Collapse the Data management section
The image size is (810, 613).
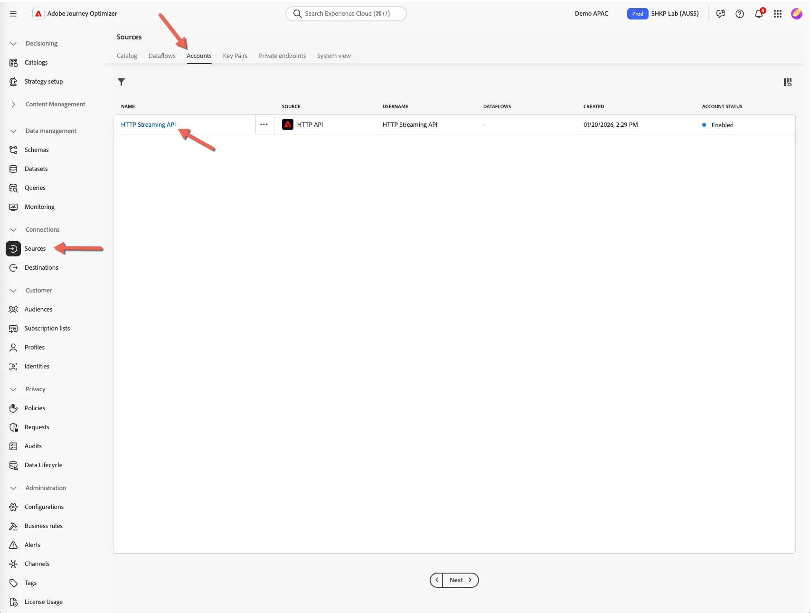click(13, 131)
